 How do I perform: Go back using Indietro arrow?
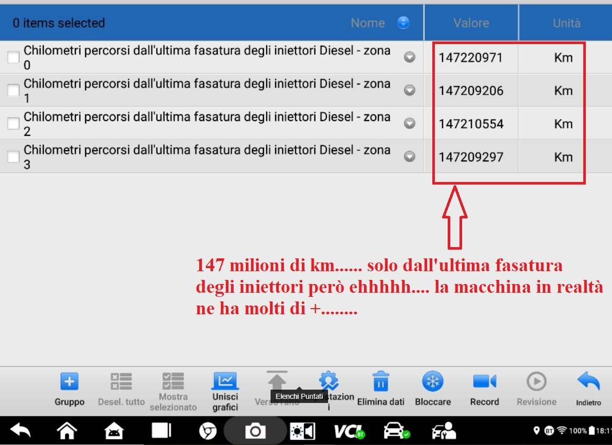point(588,382)
